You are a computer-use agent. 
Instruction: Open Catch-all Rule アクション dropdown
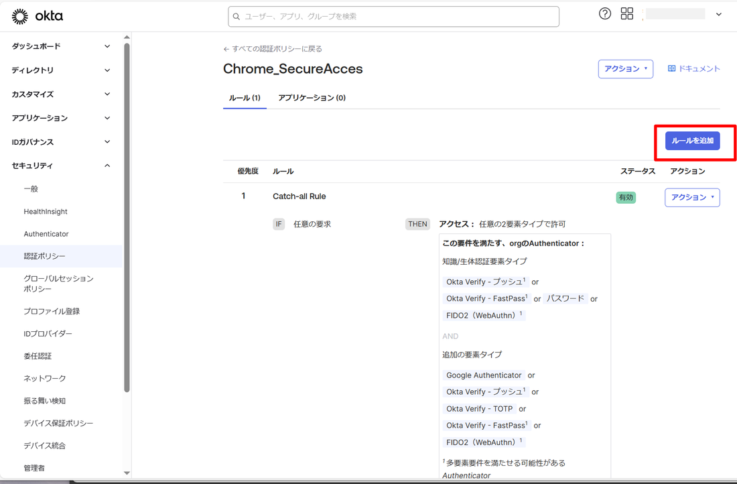click(x=692, y=197)
